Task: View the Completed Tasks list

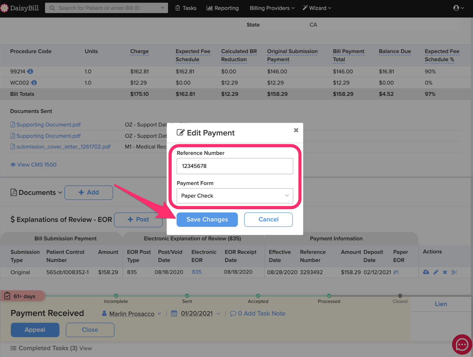Action: 85,348
